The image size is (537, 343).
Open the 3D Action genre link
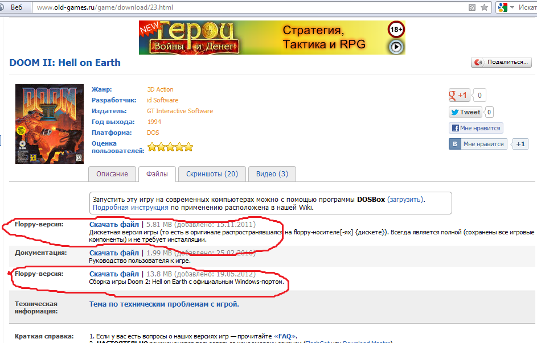tap(160, 89)
